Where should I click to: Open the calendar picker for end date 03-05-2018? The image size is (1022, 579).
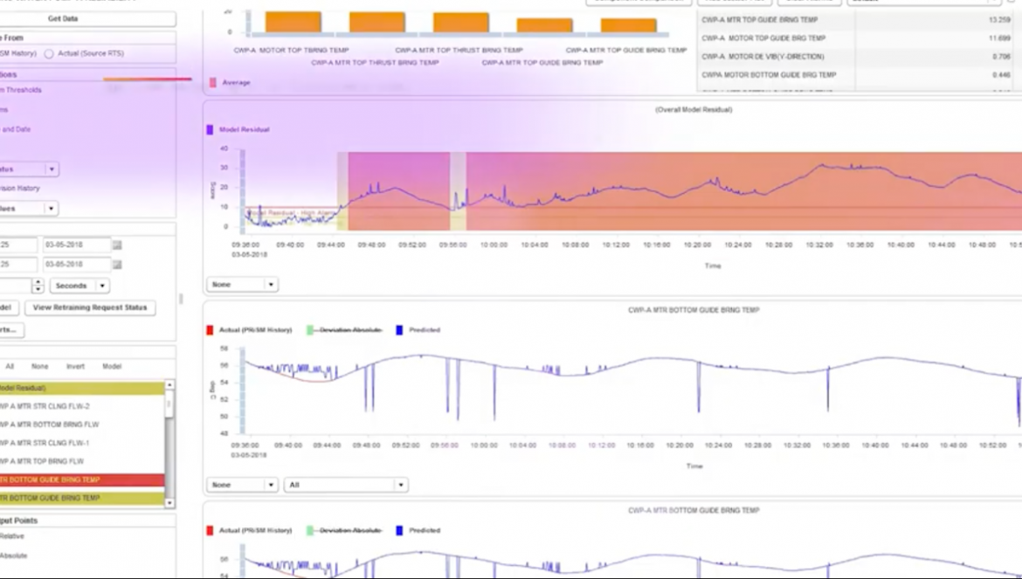coord(117,265)
